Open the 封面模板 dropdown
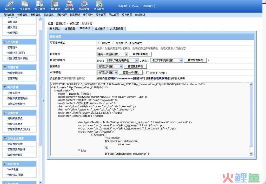266x184 pixels. [113, 54]
